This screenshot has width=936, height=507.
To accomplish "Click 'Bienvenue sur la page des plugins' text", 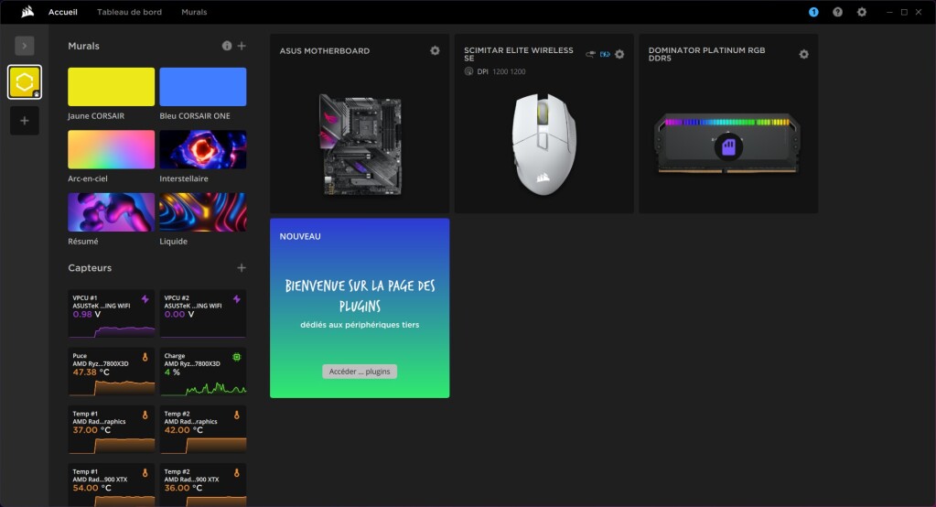I will (360, 295).
